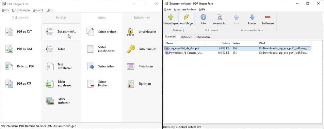Switch to the Metadaten tab
This screenshot has height=129, width=324.
203,37
